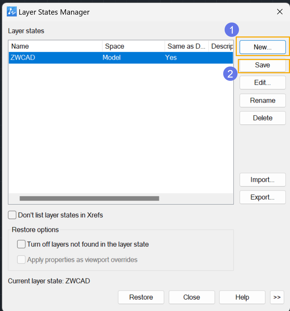The width and height of the screenshot is (290, 311).
Task: Enable Turn off layers not found
Action: point(21,244)
